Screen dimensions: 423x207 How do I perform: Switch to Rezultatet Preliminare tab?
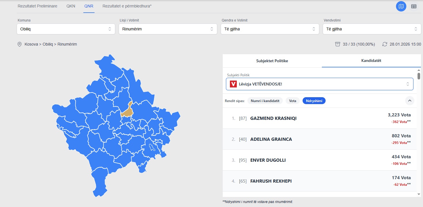coord(37,6)
